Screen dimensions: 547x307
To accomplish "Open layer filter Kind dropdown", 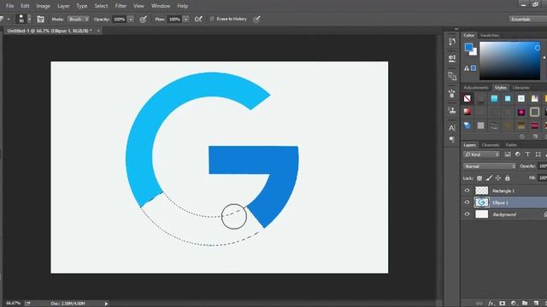I will tap(482, 154).
